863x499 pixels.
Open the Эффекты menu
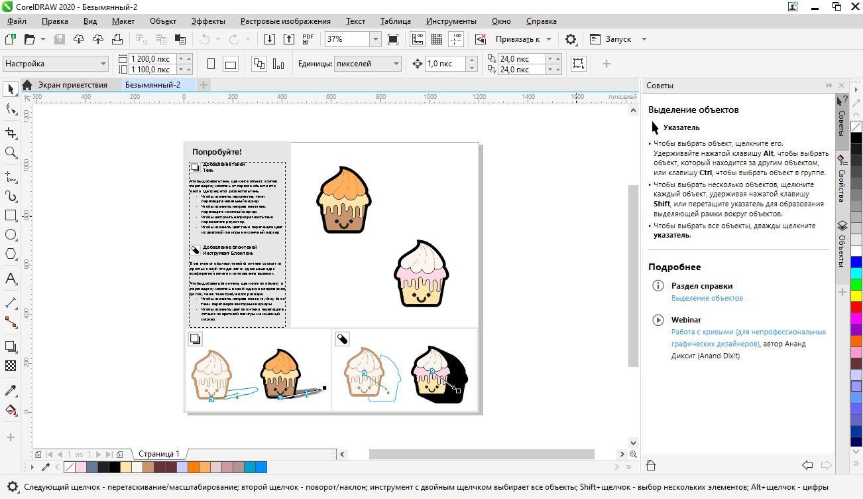tap(208, 21)
